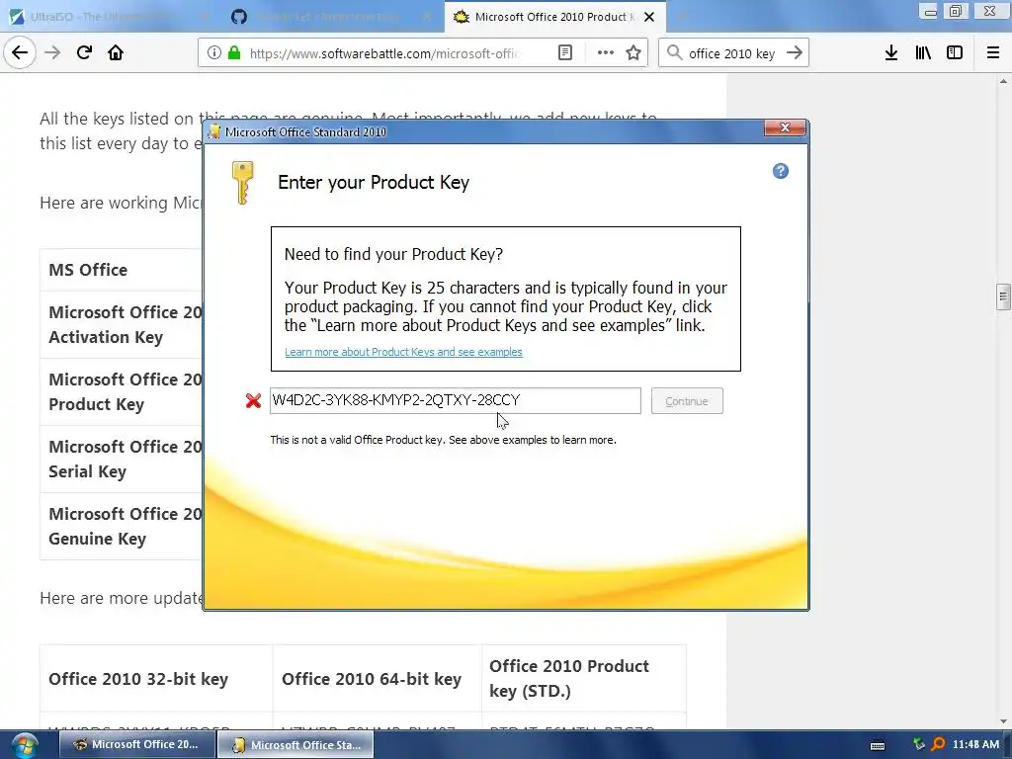The image size is (1012, 759).
Task: Click the page scrollbar thumb
Action: (x=1003, y=296)
